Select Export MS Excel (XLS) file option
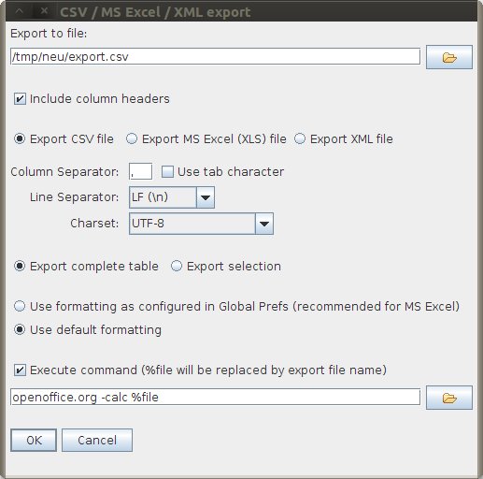Viewport: 483px width, 479px height. (x=132, y=138)
